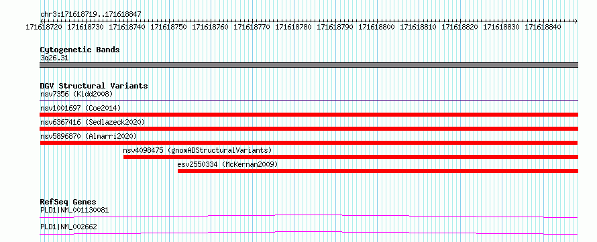Select the 3q26.31 band label
This screenshot has height=242, width=597.
click(x=54, y=58)
